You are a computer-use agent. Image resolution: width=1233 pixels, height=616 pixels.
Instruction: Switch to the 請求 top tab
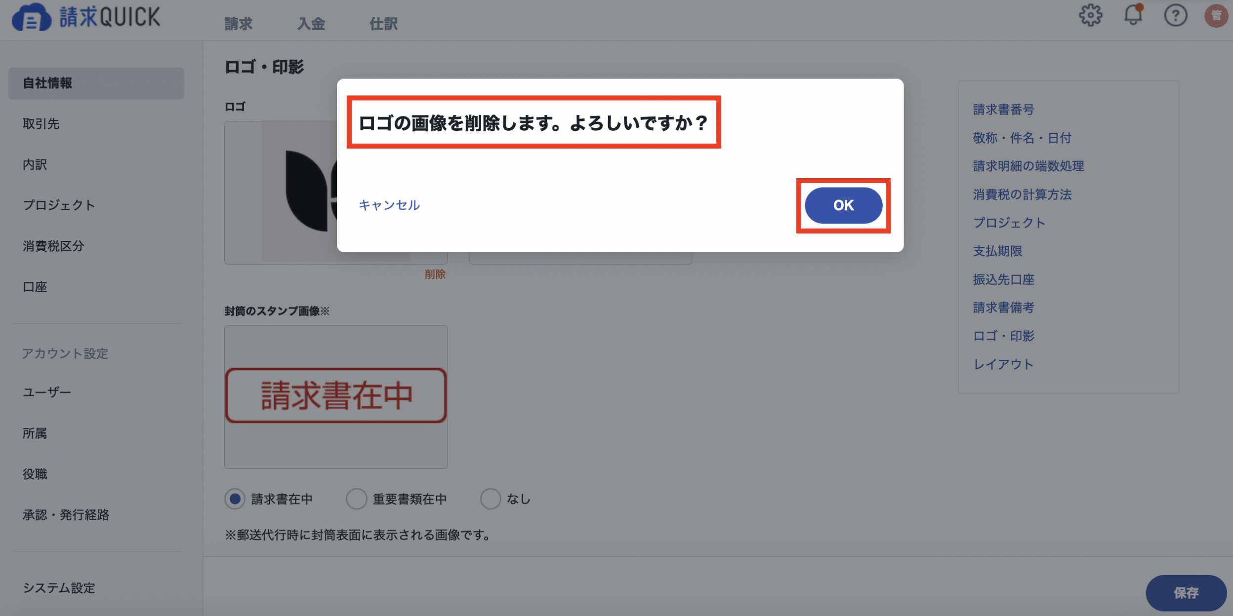click(x=239, y=24)
